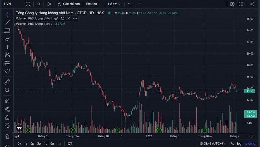Click the F marker near Tháng Tám
Image resolution: width=260 pixels, height=147 pixels.
[73, 130]
